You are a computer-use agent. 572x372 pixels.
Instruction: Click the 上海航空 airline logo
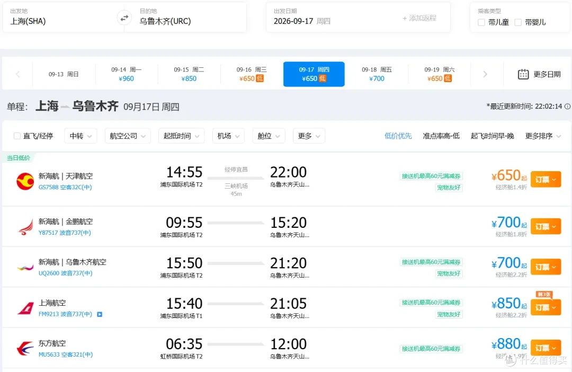25,308
